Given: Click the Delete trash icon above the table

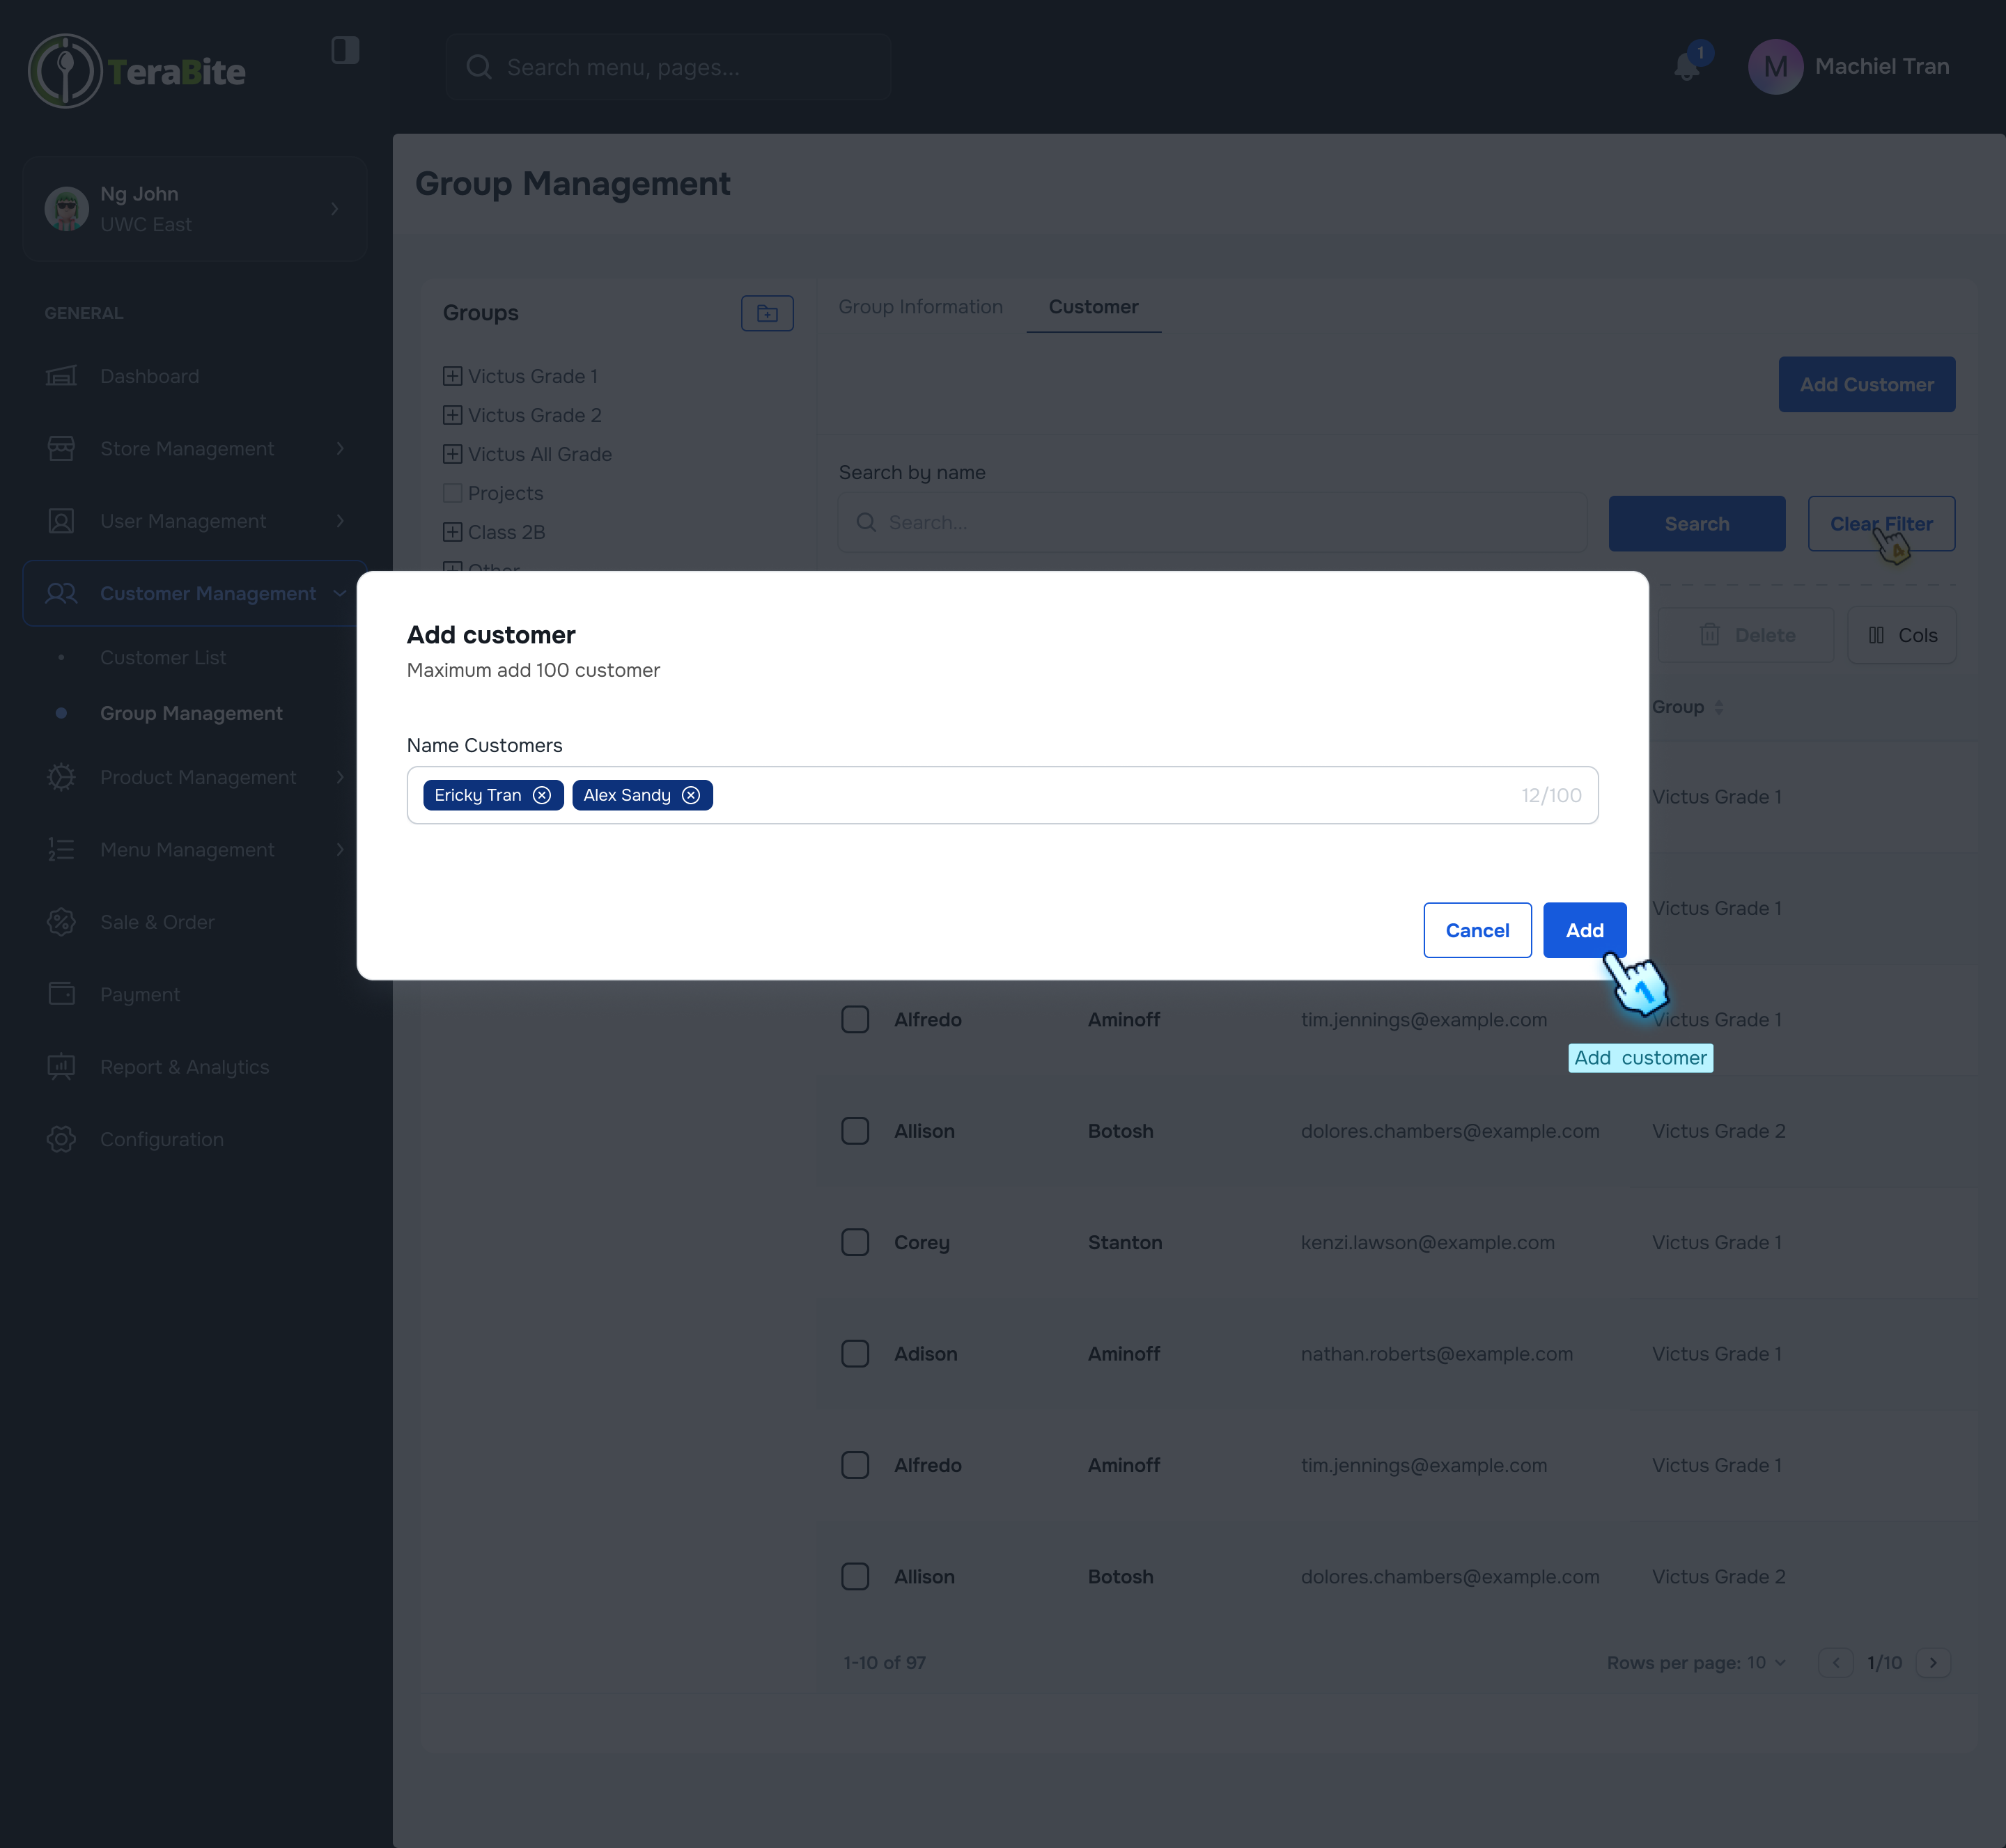Looking at the screenshot, I should (1711, 635).
